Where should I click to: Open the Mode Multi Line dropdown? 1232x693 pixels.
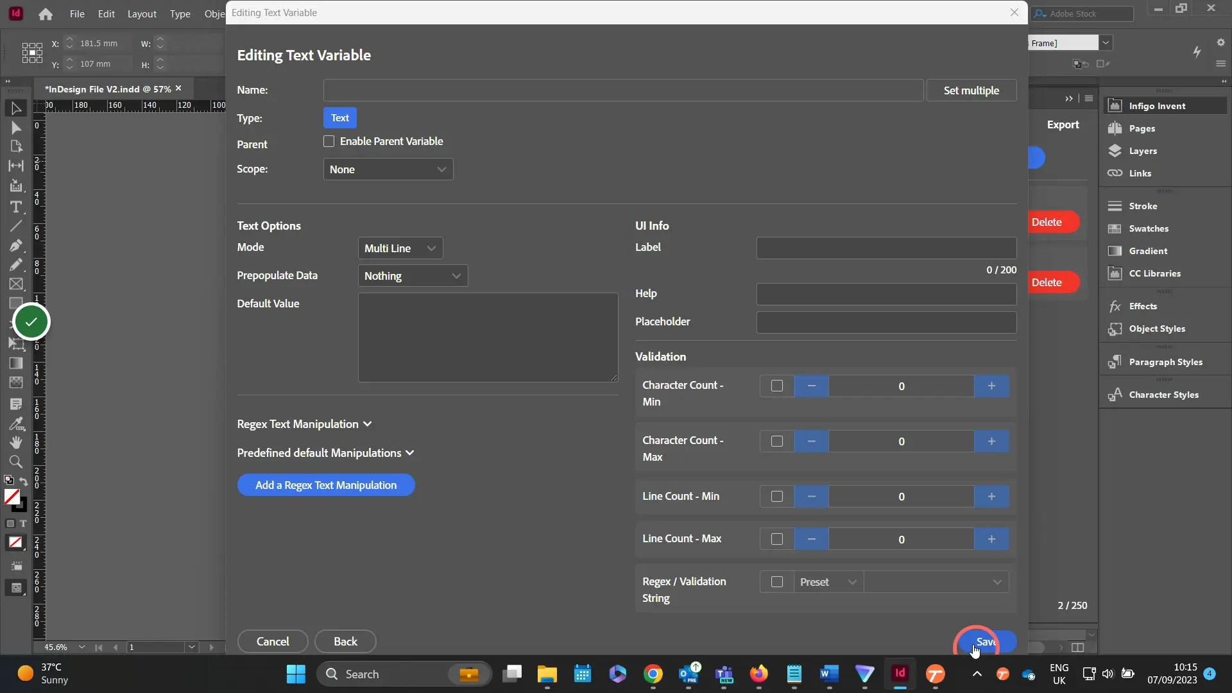coord(400,248)
